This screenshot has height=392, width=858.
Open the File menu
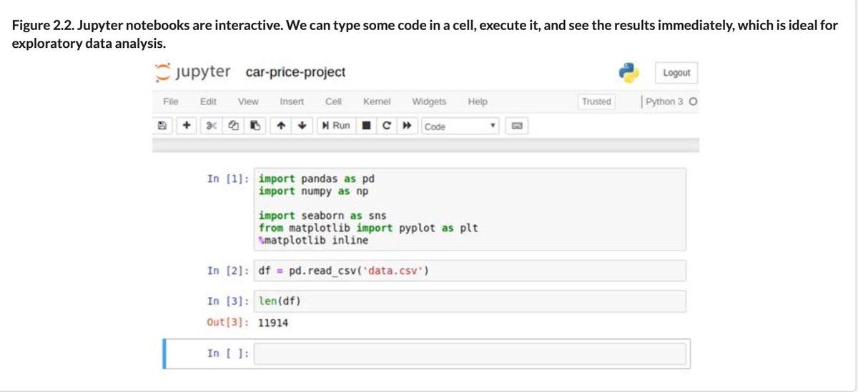[x=171, y=102]
